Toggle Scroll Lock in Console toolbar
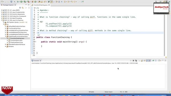 tap(142, 61)
